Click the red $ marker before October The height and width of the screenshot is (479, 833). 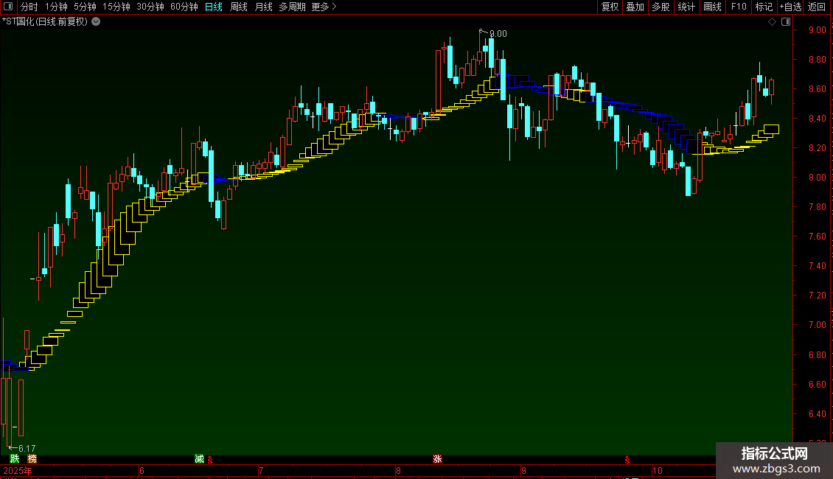(x=627, y=459)
